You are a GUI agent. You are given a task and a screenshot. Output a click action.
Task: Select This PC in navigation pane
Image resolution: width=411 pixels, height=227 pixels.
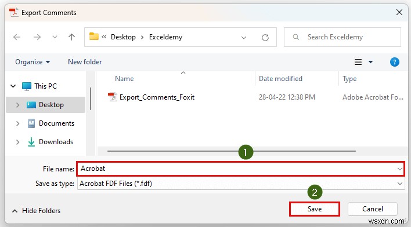(46, 86)
